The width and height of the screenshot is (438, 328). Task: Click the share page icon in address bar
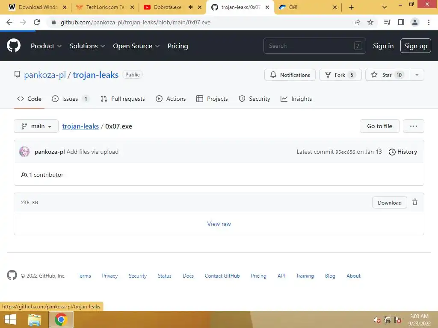pos(356,22)
